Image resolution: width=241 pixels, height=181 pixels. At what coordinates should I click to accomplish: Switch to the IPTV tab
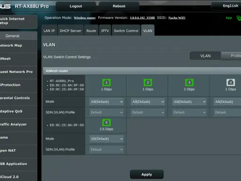point(105,30)
